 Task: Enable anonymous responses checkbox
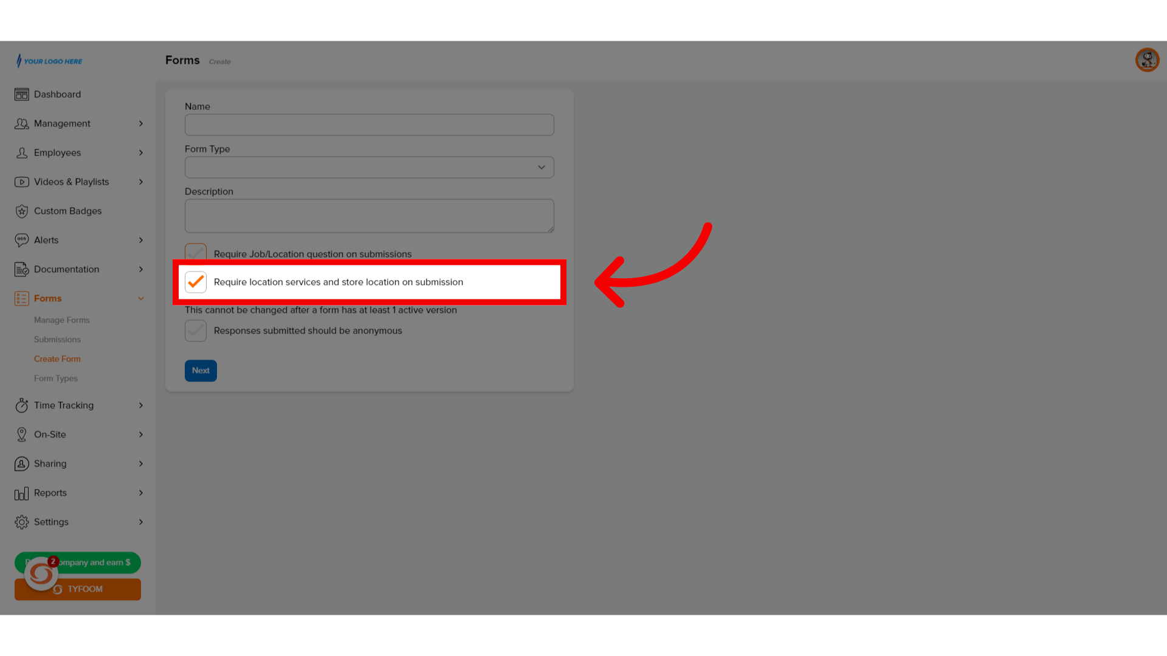pos(194,330)
